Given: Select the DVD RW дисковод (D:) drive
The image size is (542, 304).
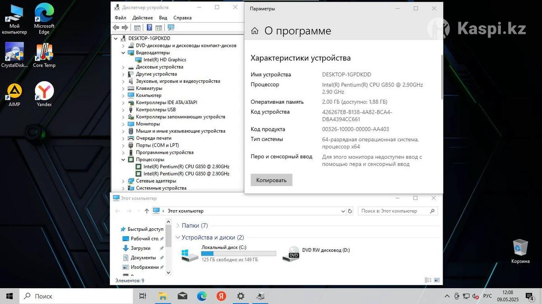Looking at the screenshot, I should pos(316,254).
